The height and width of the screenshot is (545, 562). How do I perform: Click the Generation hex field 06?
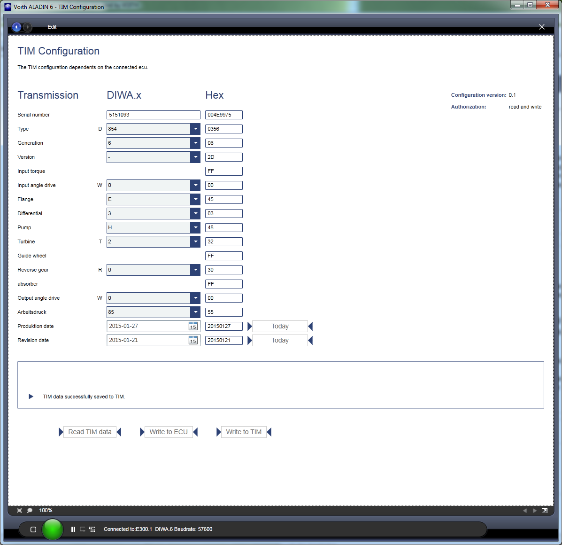tap(224, 143)
